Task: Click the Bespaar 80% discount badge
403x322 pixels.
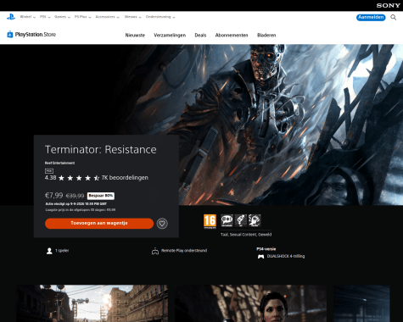Action: 101,196
